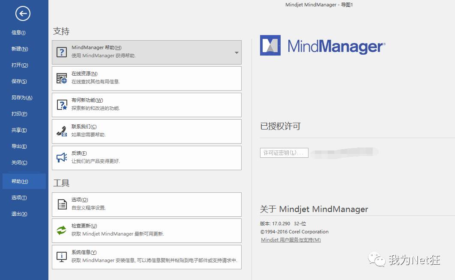Click the 工具 section heading

click(61, 183)
